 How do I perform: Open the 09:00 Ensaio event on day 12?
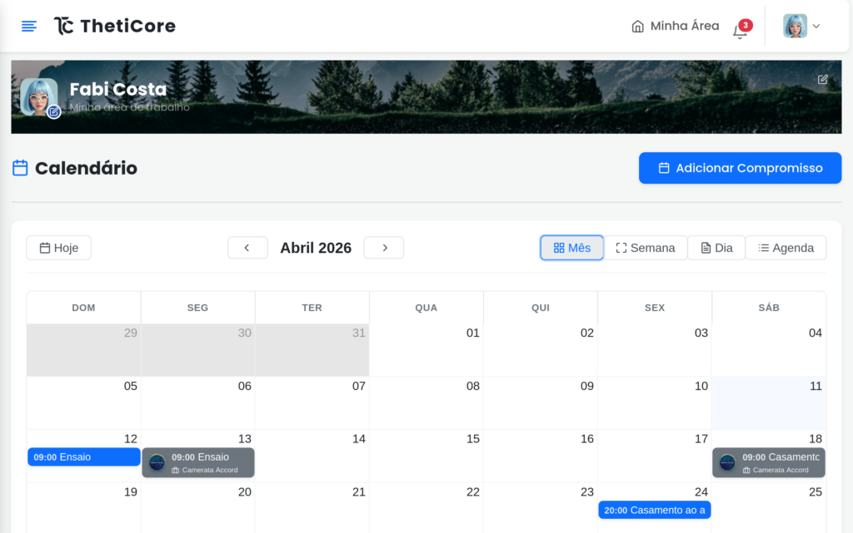84,457
